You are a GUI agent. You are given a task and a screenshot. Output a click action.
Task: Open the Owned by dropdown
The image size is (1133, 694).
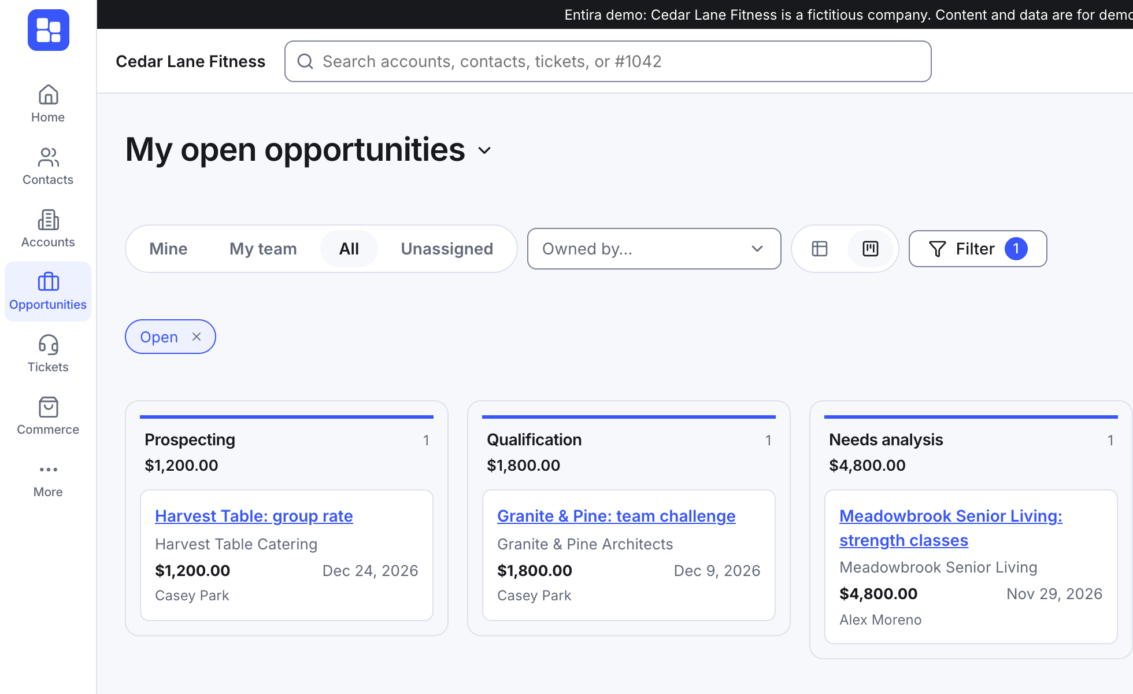click(x=654, y=249)
